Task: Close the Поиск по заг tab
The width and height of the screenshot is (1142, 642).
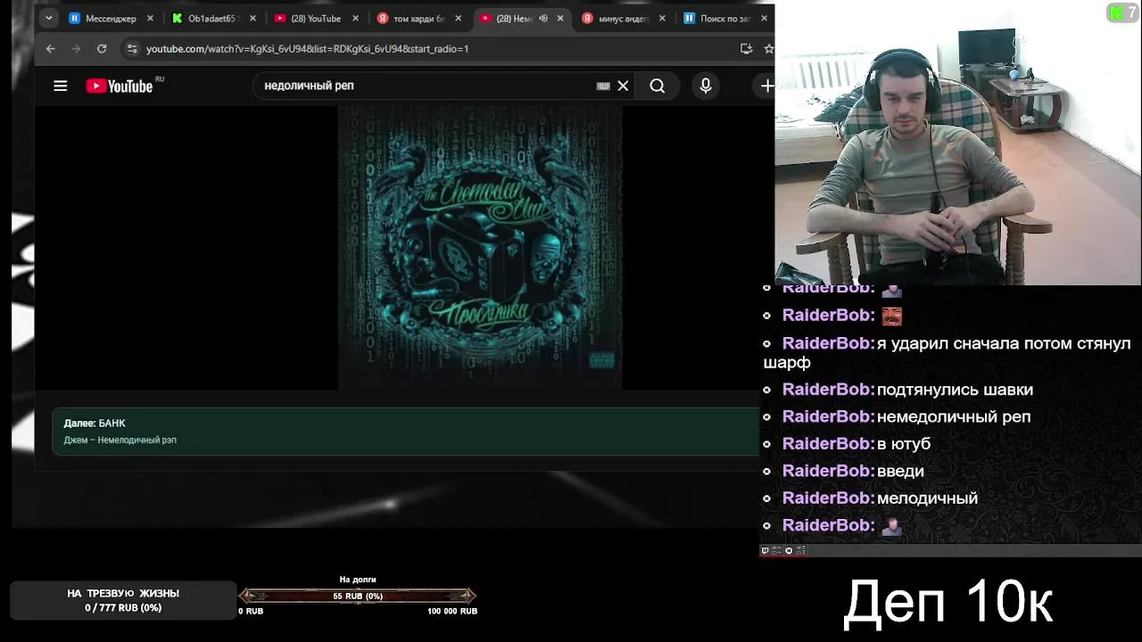Action: [764, 19]
